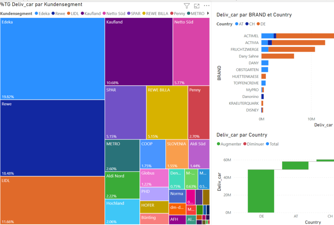
Task: Click the DE waterfall column
Action: tap(261, 191)
